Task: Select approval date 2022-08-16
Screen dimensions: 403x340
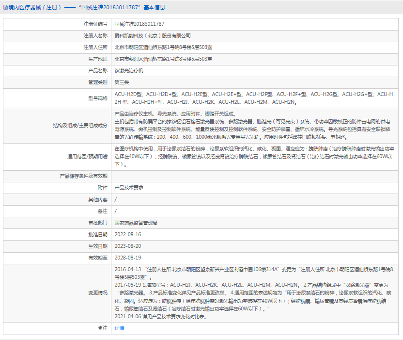Action: pos(128,234)
